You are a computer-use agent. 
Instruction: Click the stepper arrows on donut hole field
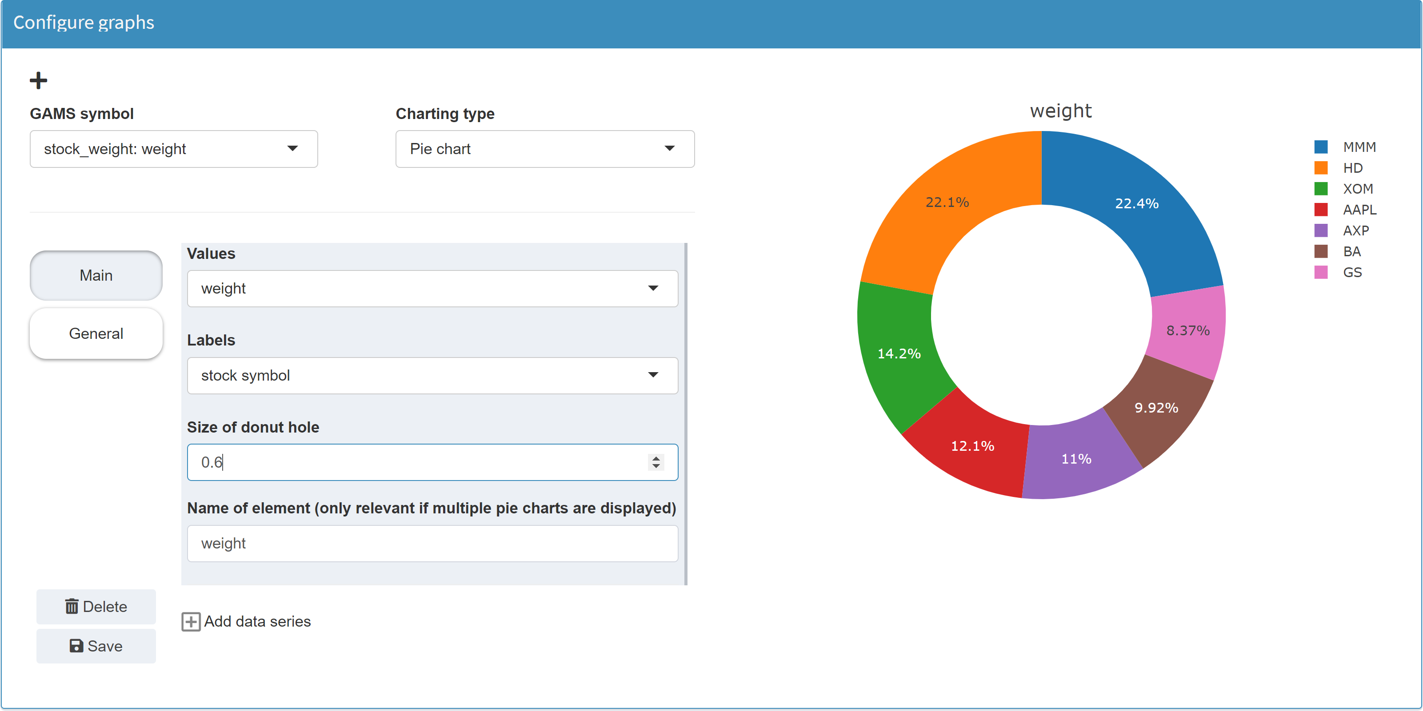[656, 463]
